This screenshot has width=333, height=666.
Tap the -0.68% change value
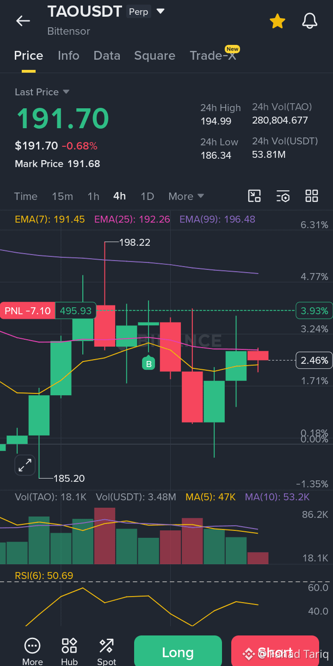tap(80, 146)
